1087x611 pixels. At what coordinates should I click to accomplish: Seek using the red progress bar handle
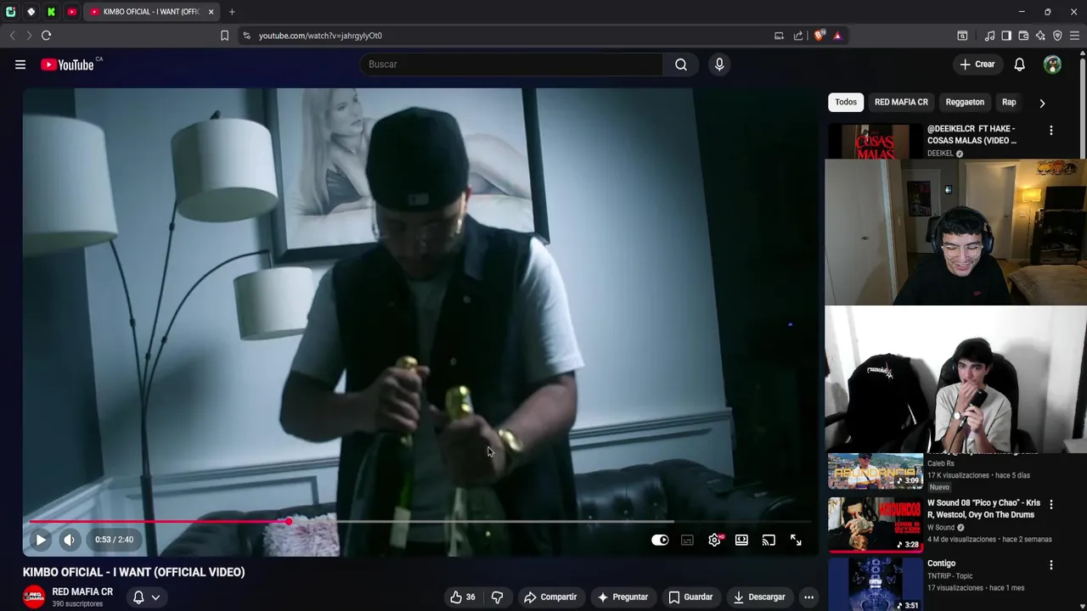click(x=289, y=522)
